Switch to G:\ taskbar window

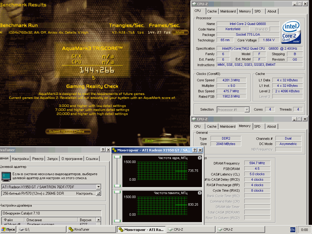click(42, 229)
